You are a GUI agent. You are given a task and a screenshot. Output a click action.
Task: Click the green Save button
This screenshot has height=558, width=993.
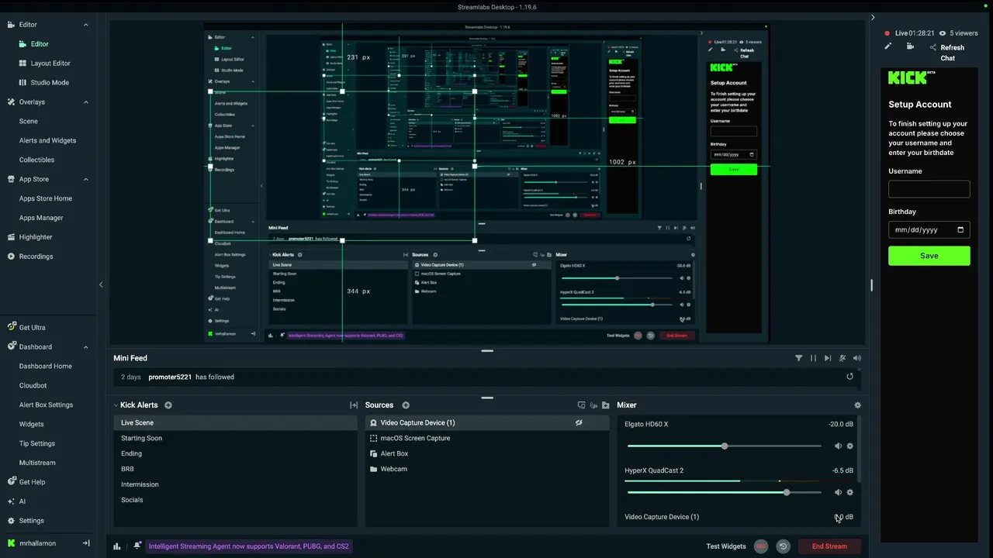pyautogui.click(x=929, y=256)
